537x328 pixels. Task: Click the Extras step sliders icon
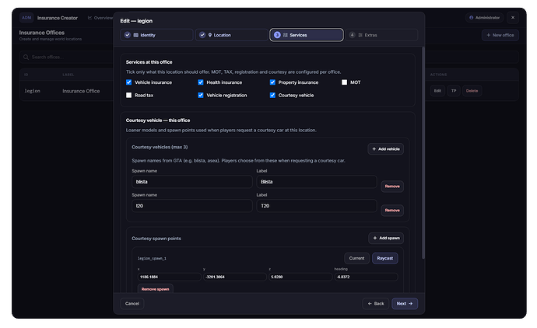coord(360,35)
